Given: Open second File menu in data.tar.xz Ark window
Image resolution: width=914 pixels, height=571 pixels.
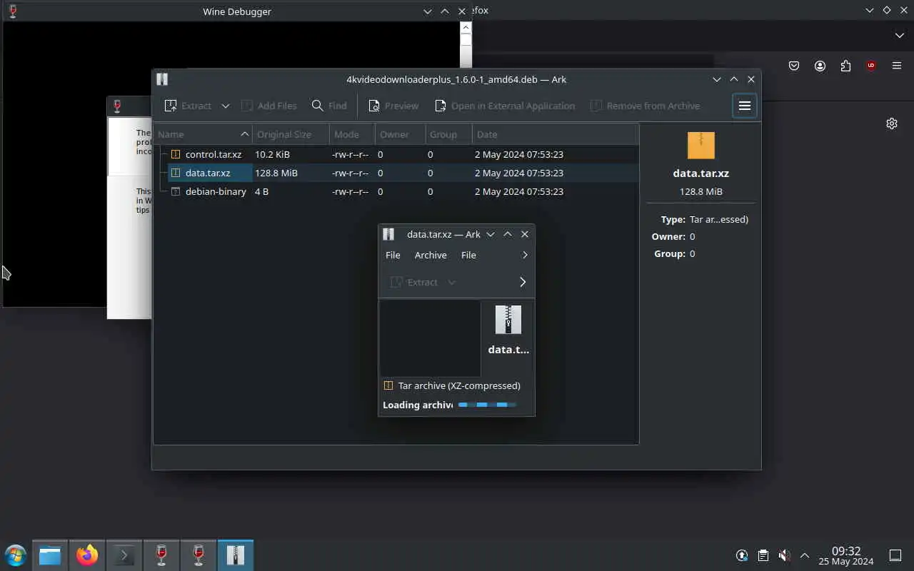Looking at the screenshot, I should click(x=468, y=255).
